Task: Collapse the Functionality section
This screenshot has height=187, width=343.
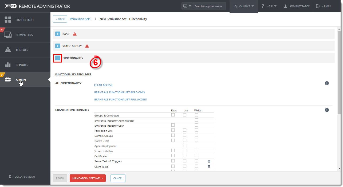Action: (x=58, y=58)
